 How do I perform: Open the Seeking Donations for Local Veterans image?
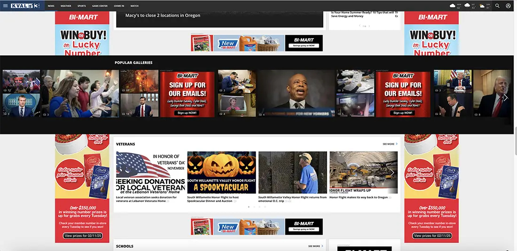(150, 173)
